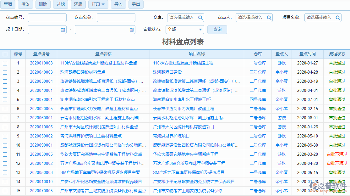
Task: Open the end date calendar picker
Action: tap(131, 29)
